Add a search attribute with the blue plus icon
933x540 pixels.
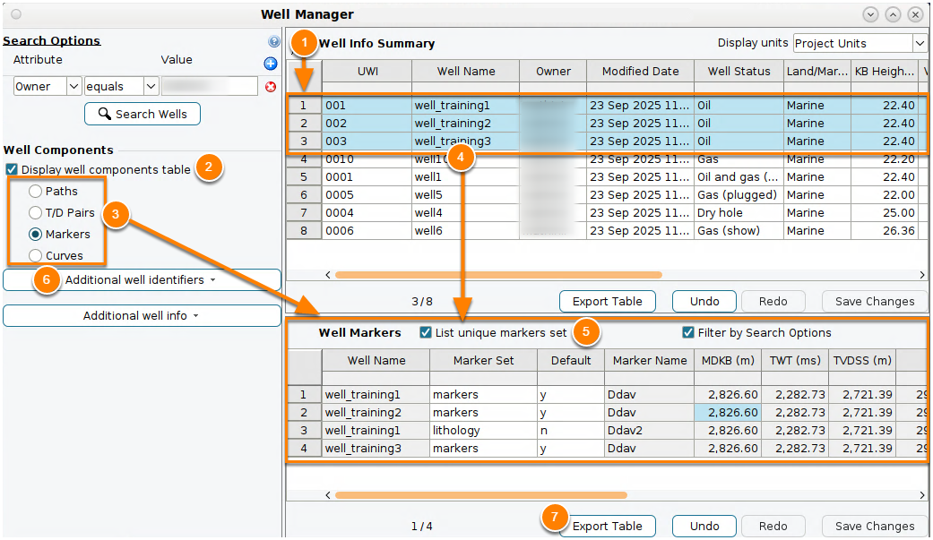[x=270, y=64]
